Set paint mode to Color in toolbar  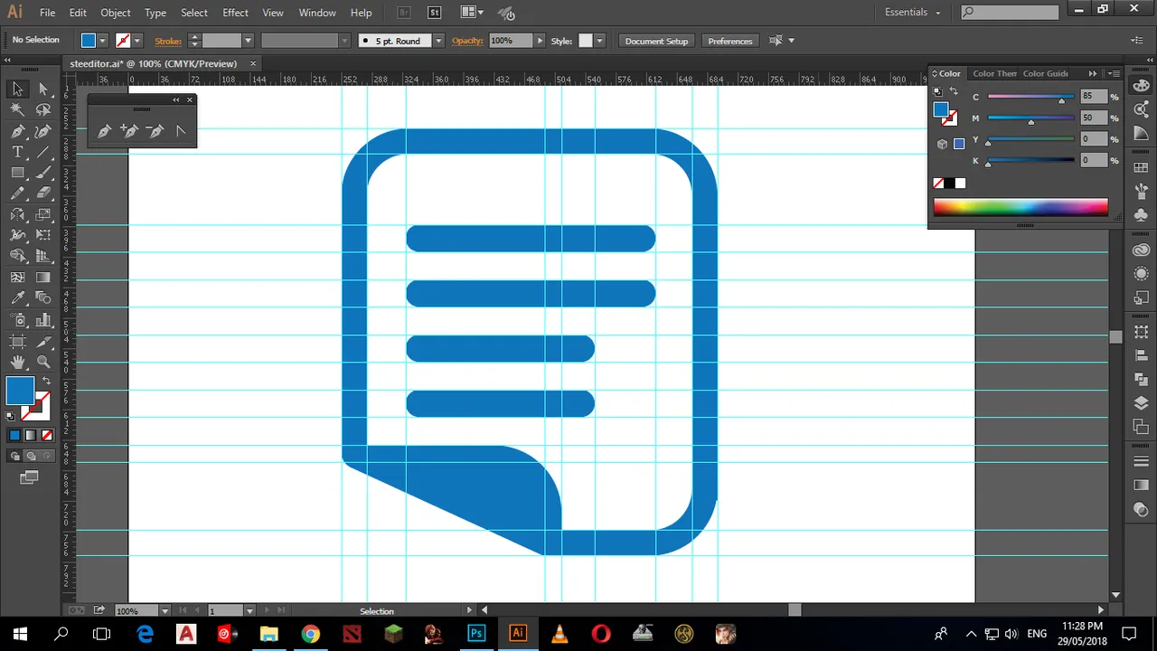14,435
